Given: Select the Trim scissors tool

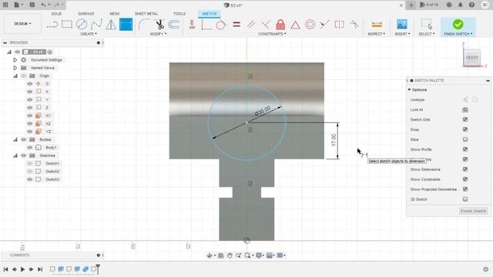Looking at the screenshot, I should (159, 25).
